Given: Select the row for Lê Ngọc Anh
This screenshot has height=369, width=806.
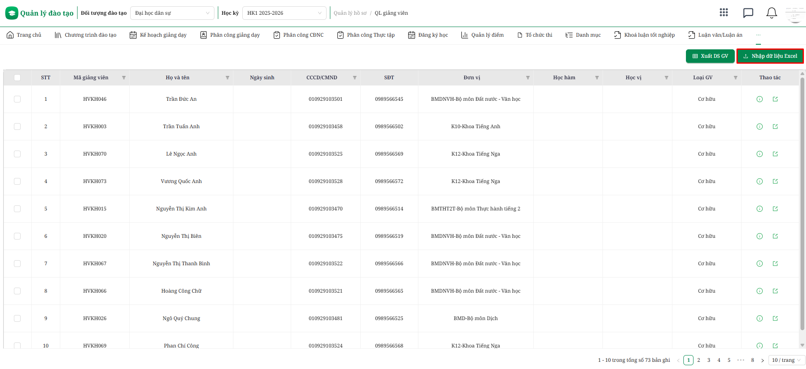Looking at the screenshot, I should (x=17, y=154).
